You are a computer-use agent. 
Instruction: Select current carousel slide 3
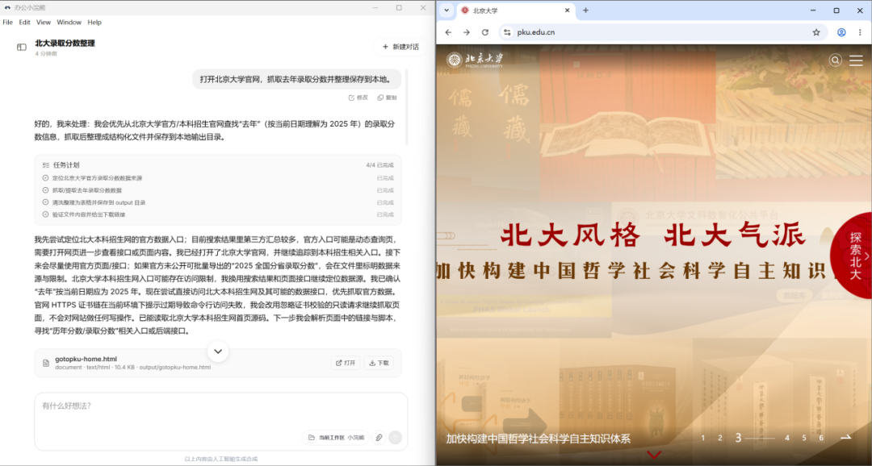(x=739, y=439)
